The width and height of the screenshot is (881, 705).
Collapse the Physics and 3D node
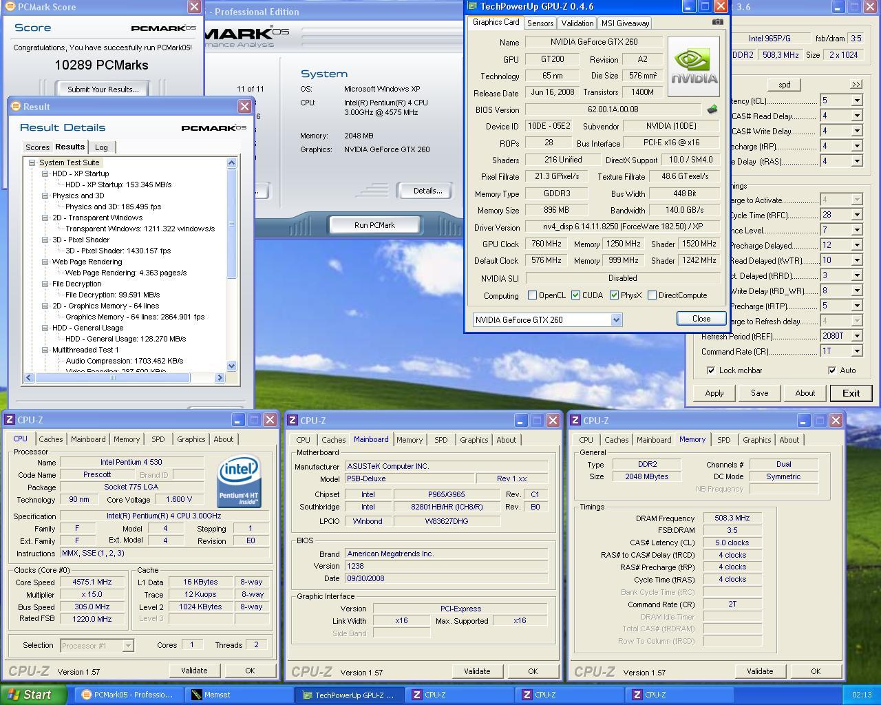(x=45, y=196)
